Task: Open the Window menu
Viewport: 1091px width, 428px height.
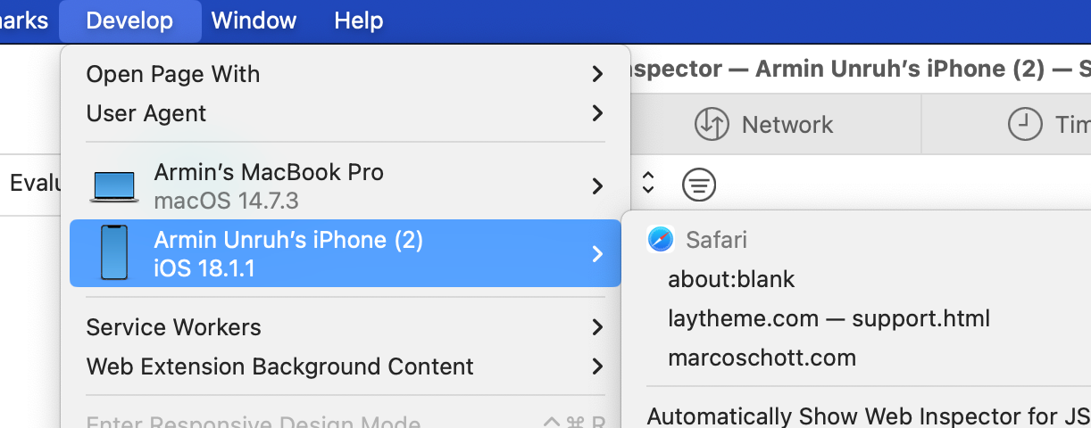Action: pyautogui.click(x=254, y=21)
